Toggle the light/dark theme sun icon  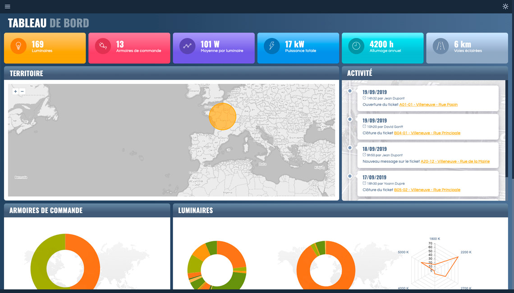(x=505, y=6)
